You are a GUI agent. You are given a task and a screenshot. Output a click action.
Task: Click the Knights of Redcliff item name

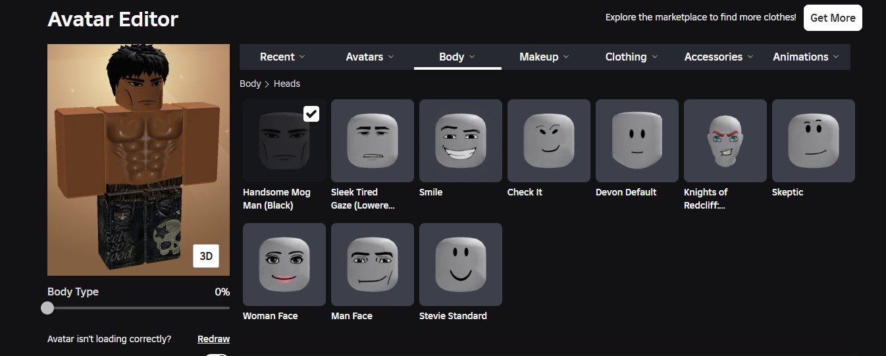706,199
